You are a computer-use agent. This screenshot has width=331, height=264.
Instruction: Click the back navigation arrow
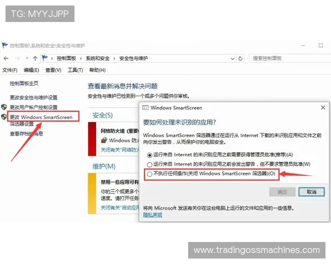tap(6, 58)
